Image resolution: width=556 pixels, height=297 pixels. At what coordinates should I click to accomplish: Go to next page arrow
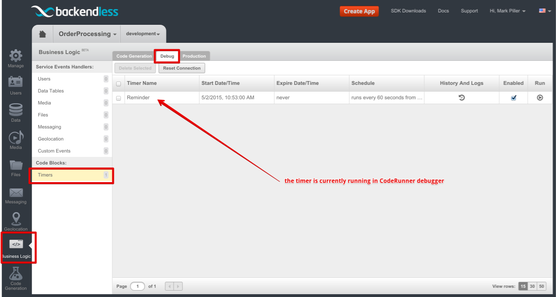[178, 286]
